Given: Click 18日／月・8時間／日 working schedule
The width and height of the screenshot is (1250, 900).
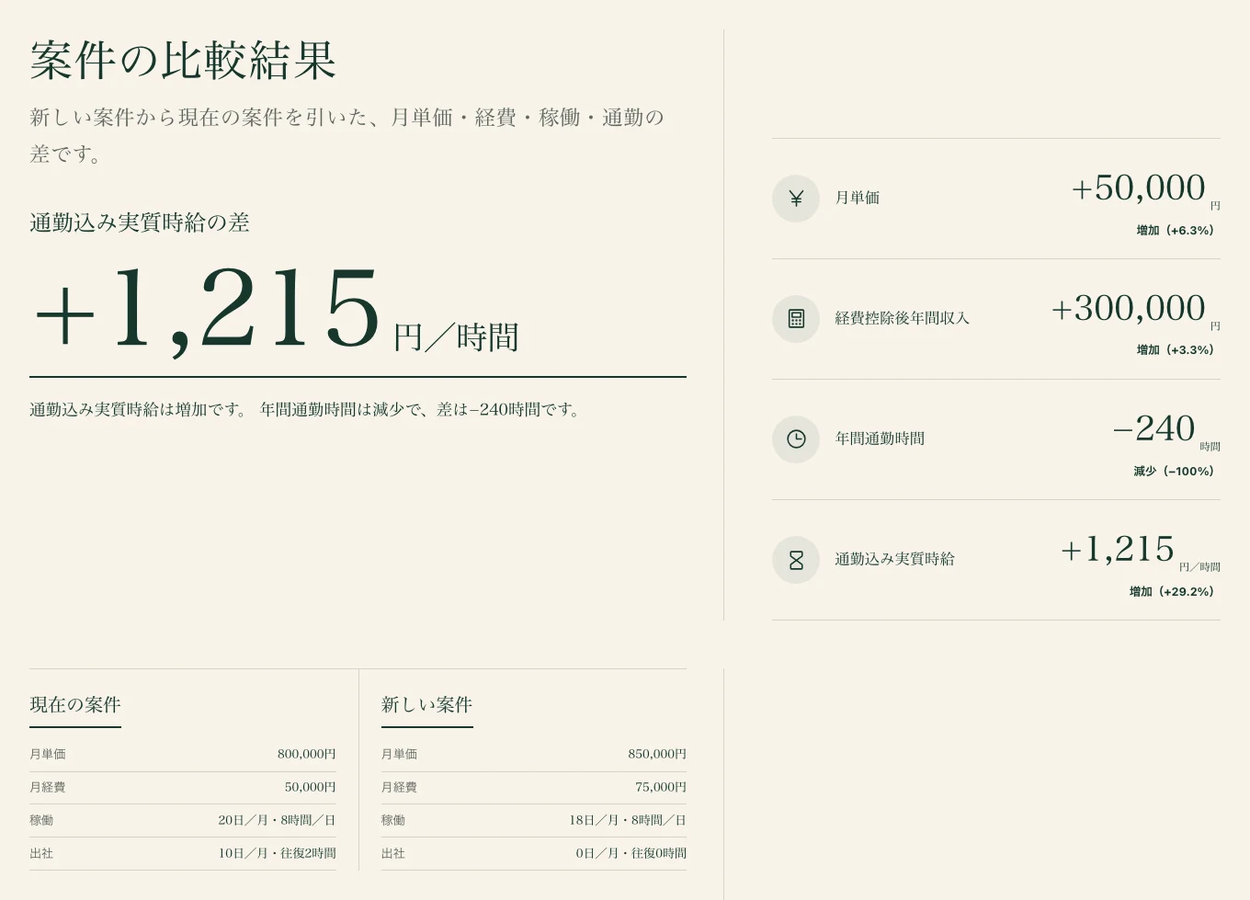Looking at the screenshot, I should [628, 820].
